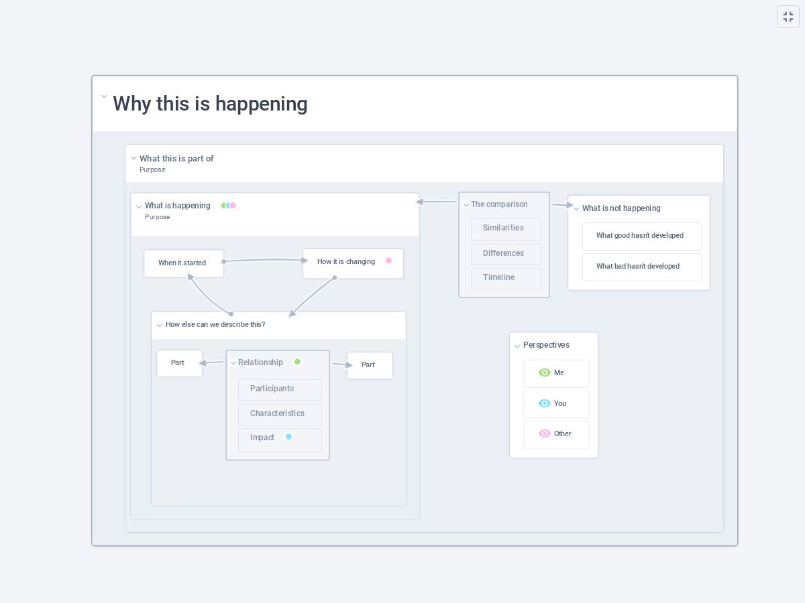Collapse the Relationship group
The image size is (805, 603).
click(233, 363)
